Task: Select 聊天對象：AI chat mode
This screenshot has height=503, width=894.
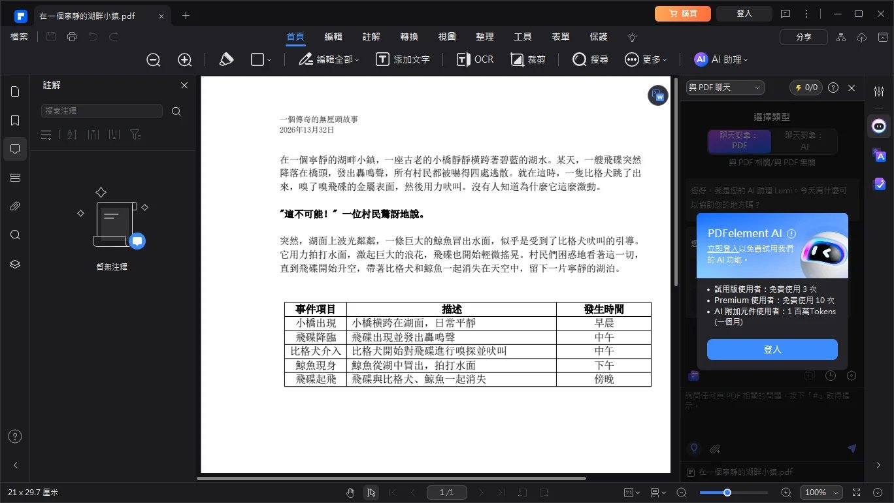Action: coord(804,141)
